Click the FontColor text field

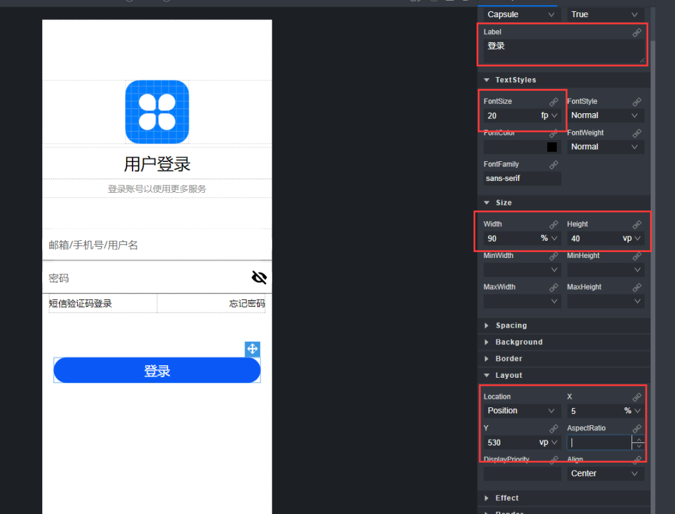(x=515, y=147)
